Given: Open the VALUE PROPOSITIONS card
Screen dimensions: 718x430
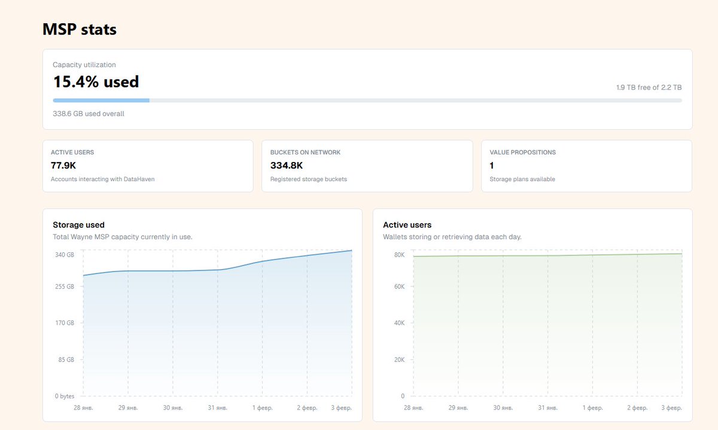Looking at the screenshot, I should [x=586, y=166].
